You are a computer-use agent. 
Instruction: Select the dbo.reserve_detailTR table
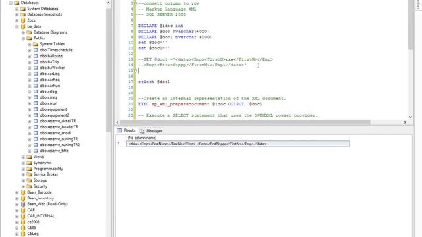(x=58, y=121)
